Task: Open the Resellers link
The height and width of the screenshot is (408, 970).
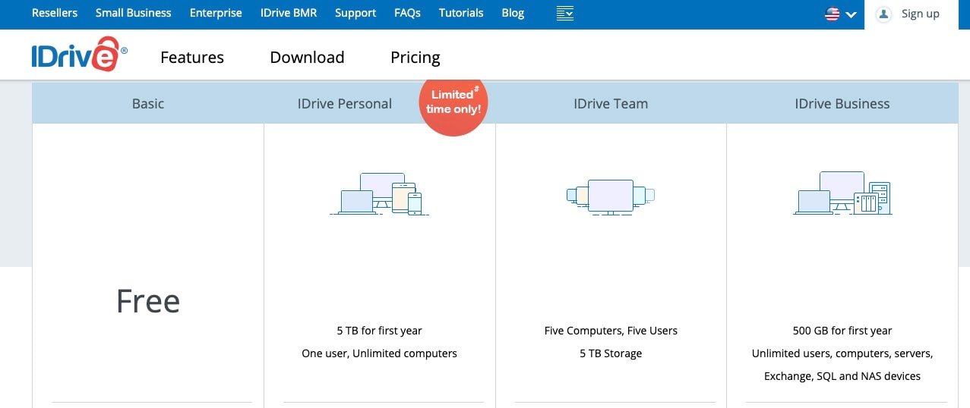Action: [x=55, y=13]
